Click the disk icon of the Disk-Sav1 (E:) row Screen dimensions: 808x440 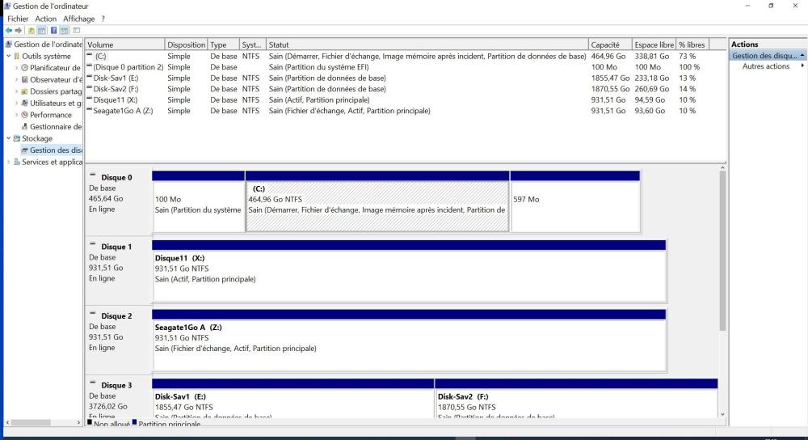coord(90,78)
